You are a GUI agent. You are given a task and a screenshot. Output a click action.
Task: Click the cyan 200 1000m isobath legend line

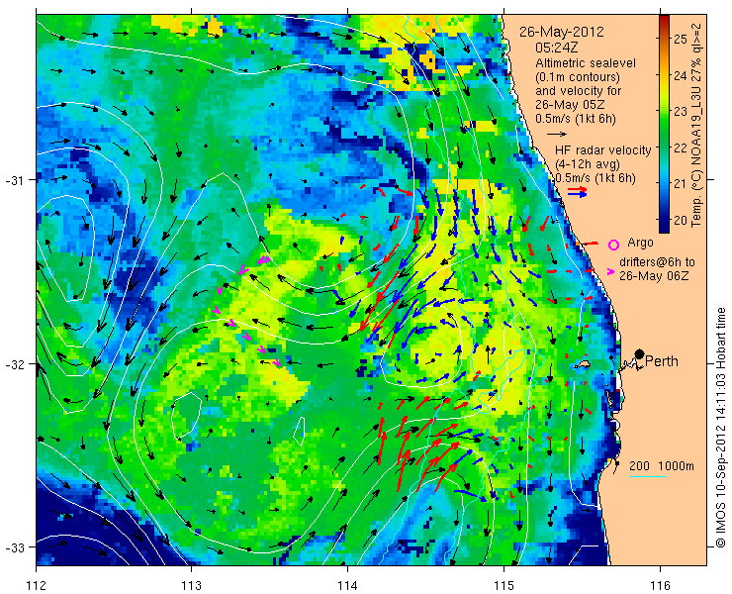click(x=648, y=477)
